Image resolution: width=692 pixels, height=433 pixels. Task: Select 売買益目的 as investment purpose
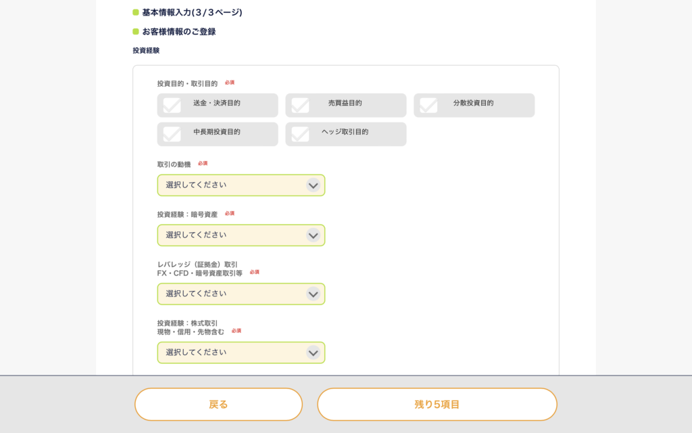(x=345, y=105)
